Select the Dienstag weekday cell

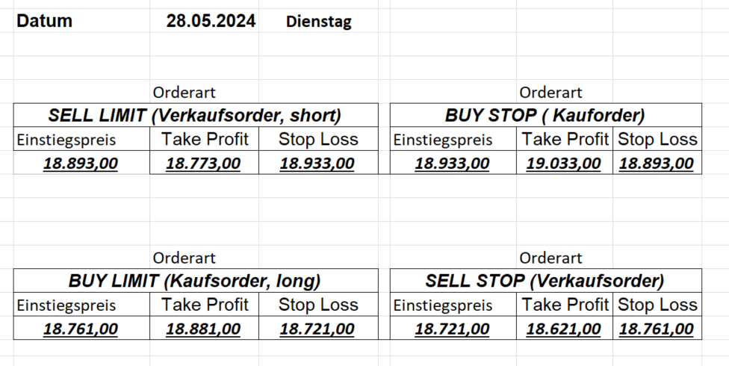318,22
